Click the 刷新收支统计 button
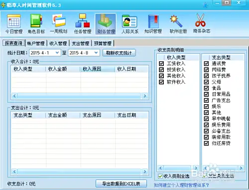Viewport: 249px width, 190px height. tap(119, 53)
